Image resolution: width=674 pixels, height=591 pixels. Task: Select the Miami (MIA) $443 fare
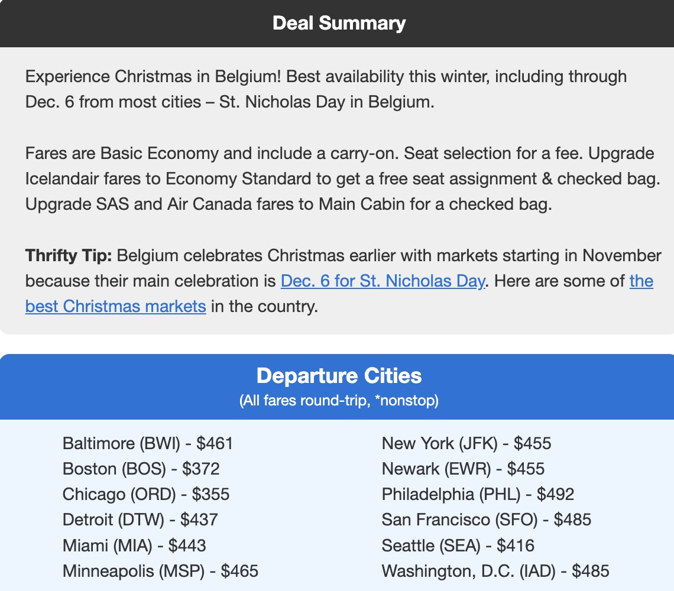tap(134, 545)
